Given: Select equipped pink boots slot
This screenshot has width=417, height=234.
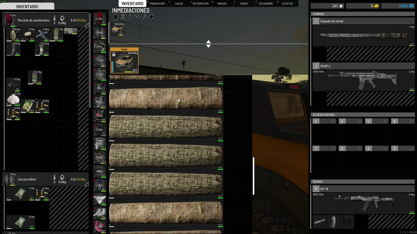Looking at the screenshot, I should (100, 227).
